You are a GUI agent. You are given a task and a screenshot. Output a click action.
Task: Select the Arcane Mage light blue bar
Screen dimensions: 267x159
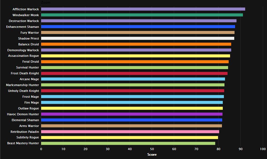(x=133, y=79)
